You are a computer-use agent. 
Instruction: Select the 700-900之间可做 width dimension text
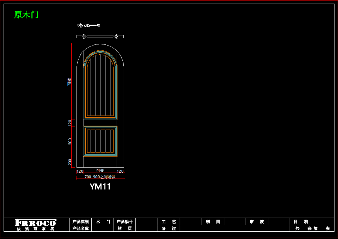tap(100, 177)
